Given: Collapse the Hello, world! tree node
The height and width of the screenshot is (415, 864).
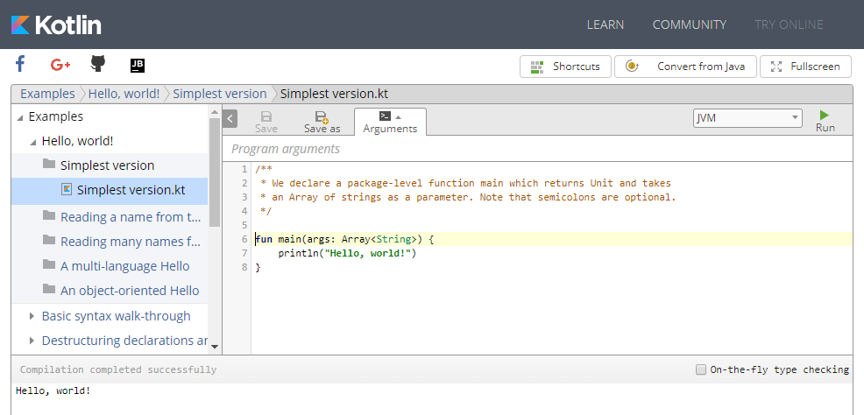Looking at the screenshot, I should pyautogui.click(x=33, y=142).
